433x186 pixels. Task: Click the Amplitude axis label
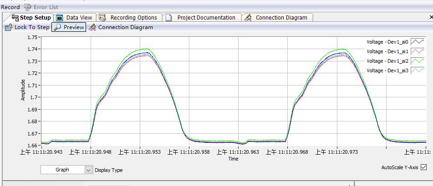pos(23,90)
